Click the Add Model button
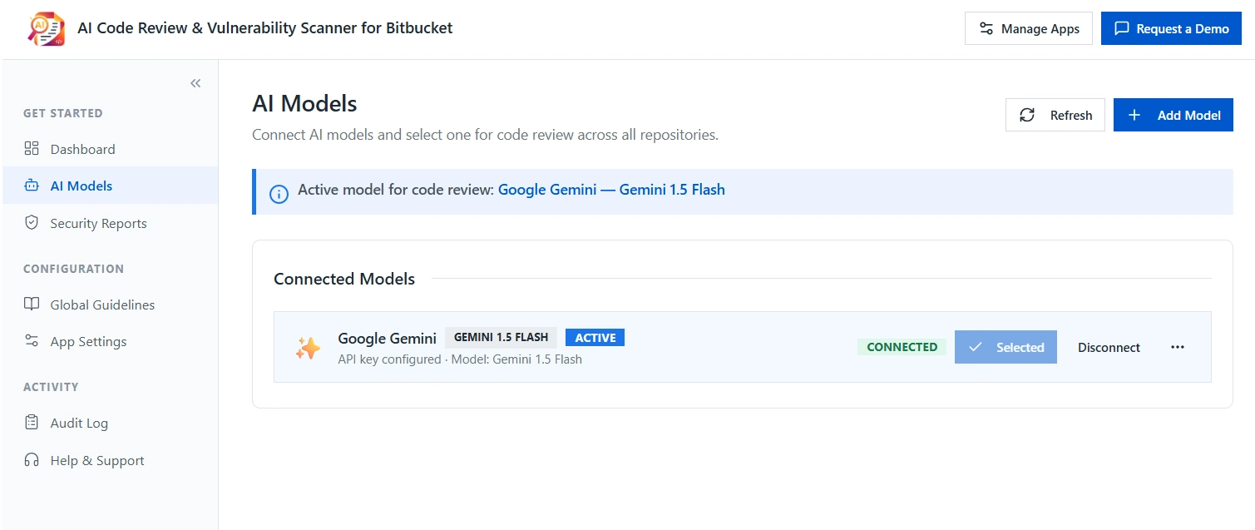Viewport: 1255px width, 530px height. pos(1173,115)
